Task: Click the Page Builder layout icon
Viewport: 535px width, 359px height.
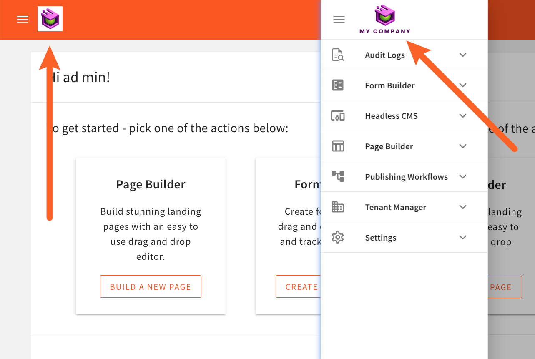Action: click(x=338, y=146)
